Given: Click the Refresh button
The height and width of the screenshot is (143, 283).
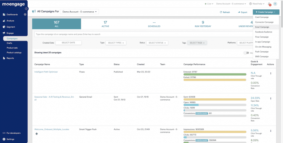Looking at the screenshot, I should point(225,12).
